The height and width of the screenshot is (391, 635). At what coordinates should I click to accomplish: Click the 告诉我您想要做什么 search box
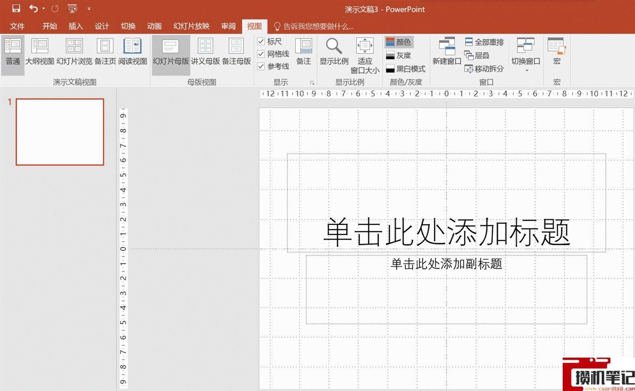click(x=313, y=27)
